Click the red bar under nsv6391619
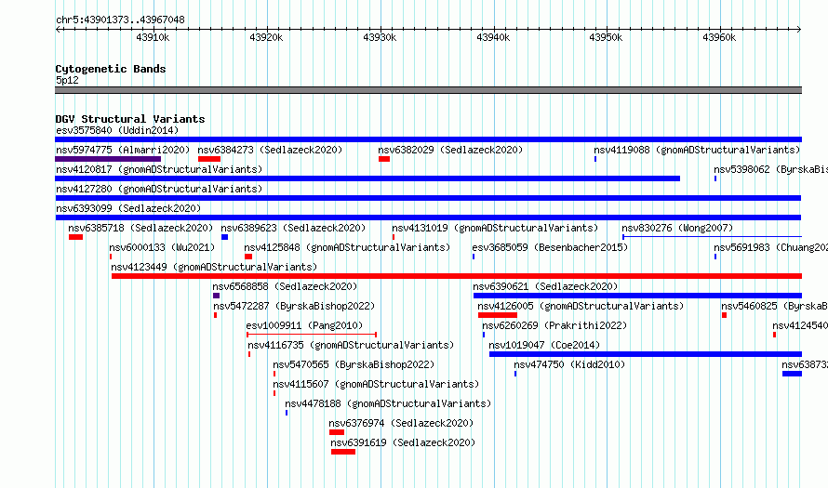The image size is (828, 488). point(343,452)
